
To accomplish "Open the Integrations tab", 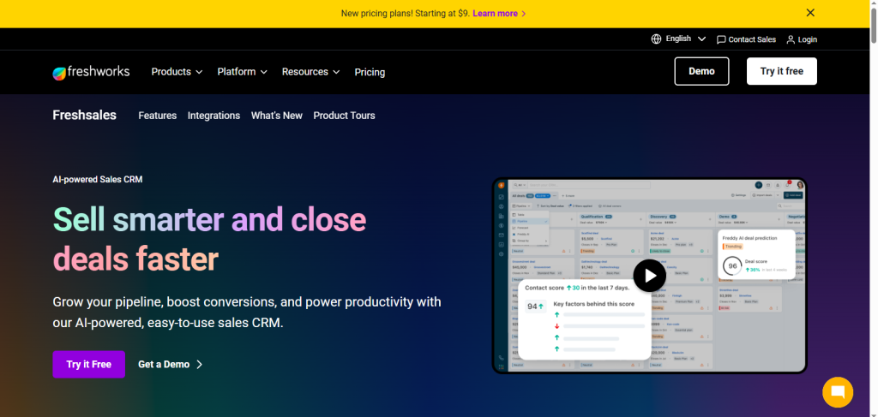I will tap(213, 116).
